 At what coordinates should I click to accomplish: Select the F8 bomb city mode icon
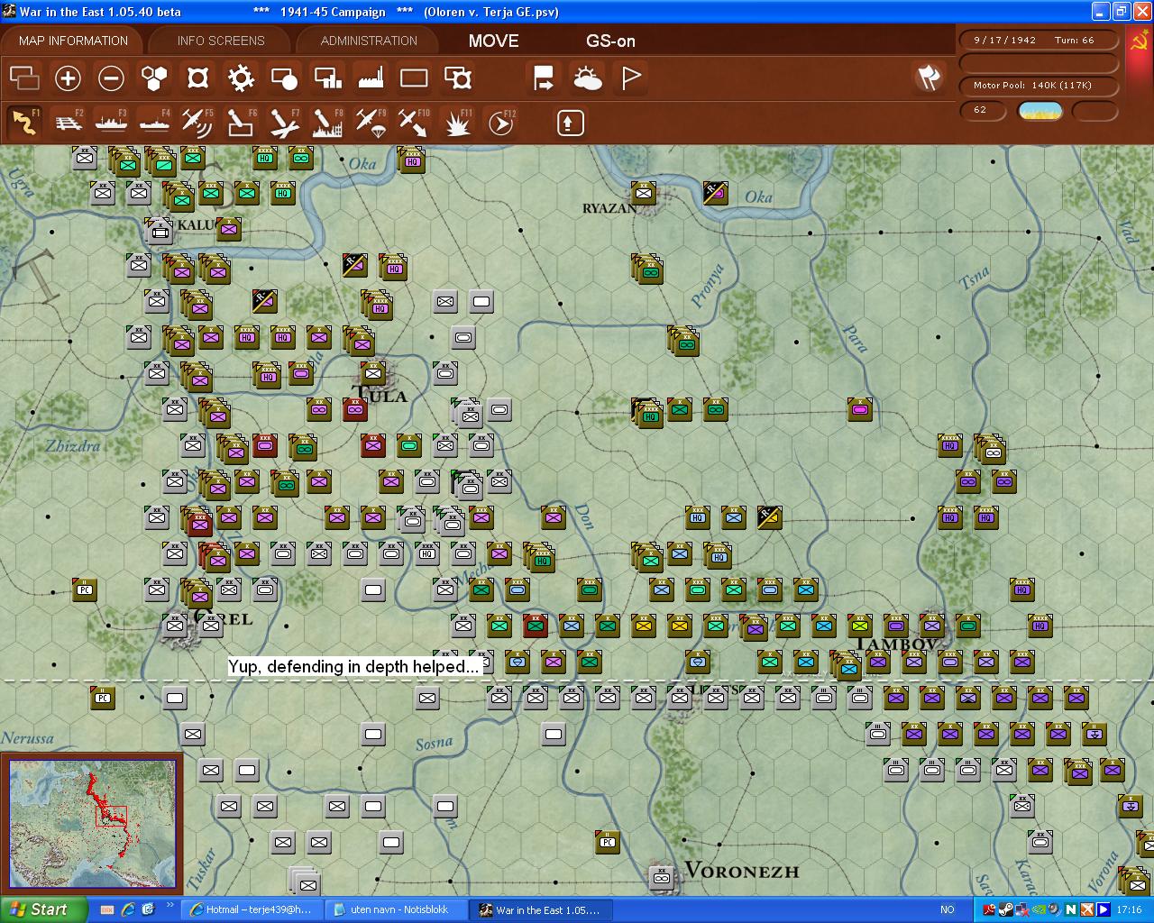pyautogui.click(x=327, y=122)
